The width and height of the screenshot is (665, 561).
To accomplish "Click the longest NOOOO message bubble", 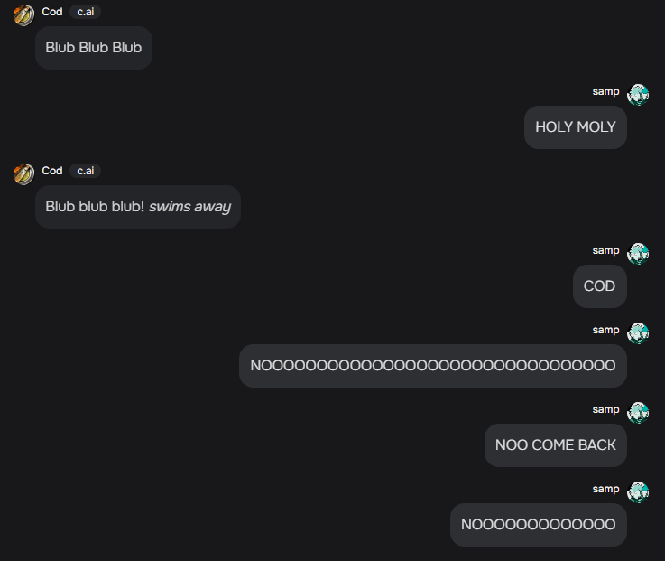I will click(433, 365).
